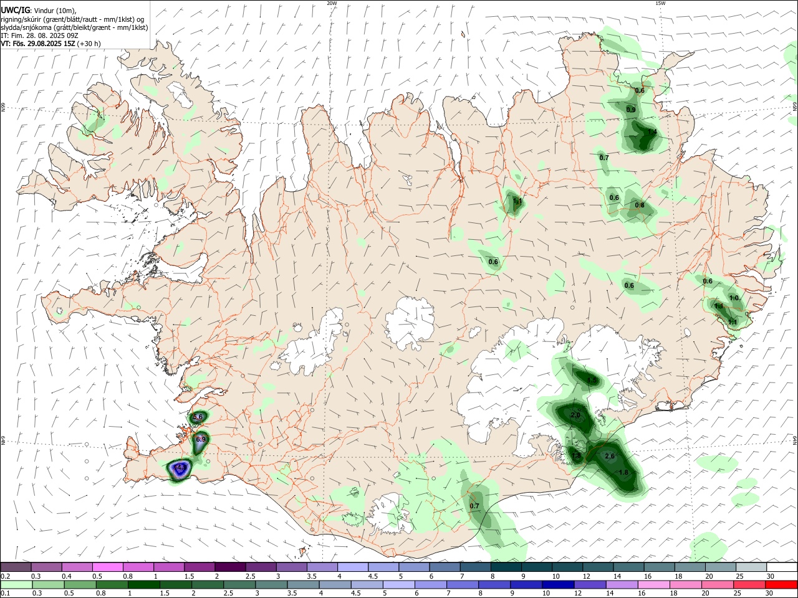The image size is (798, 598).
Task: Click the 0.8 precipitation value label
Action: coord(640,205)
